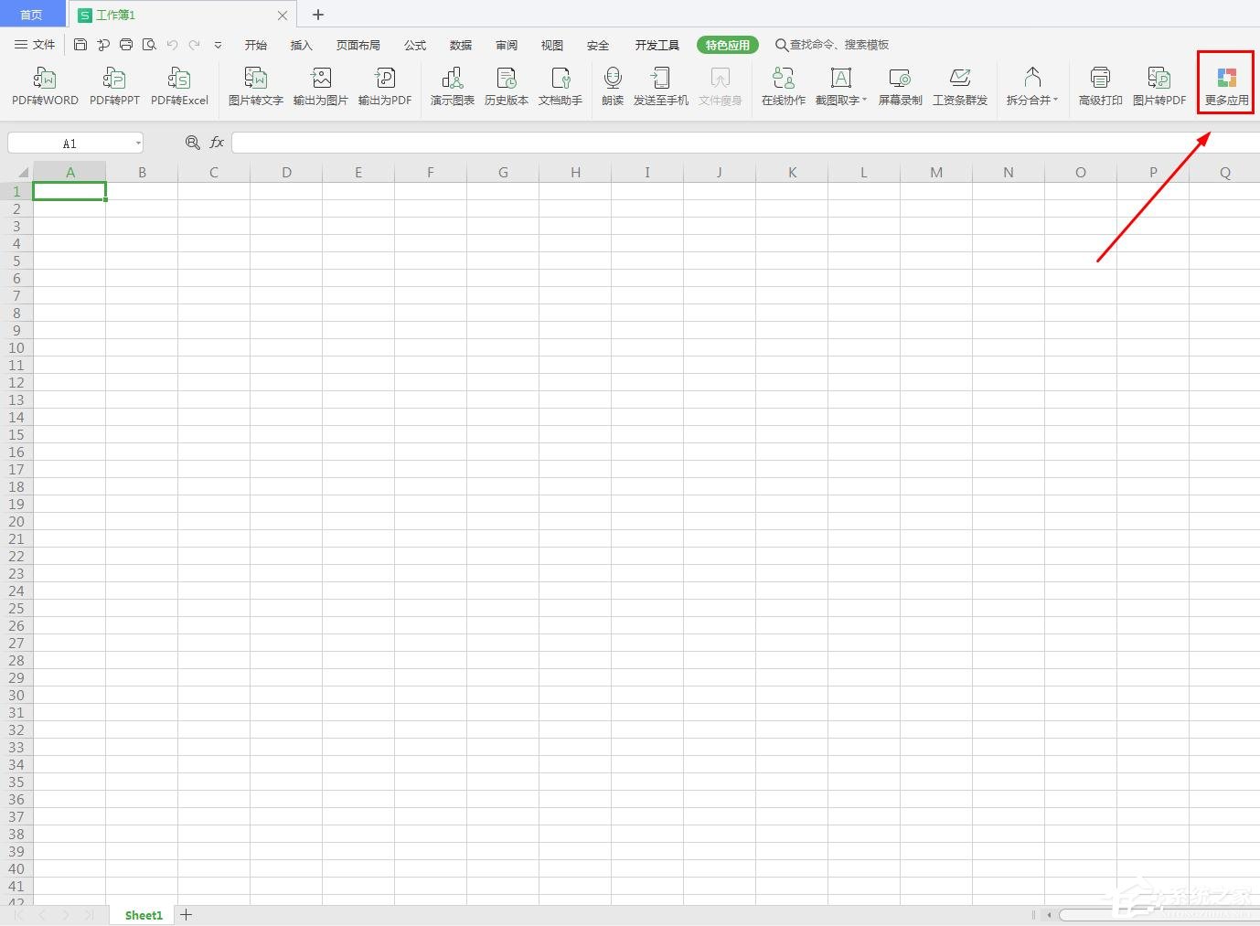This screenshot has width=1260, height=926.
Task: Switch to the 首页 home tab
Action: point(32,15)
